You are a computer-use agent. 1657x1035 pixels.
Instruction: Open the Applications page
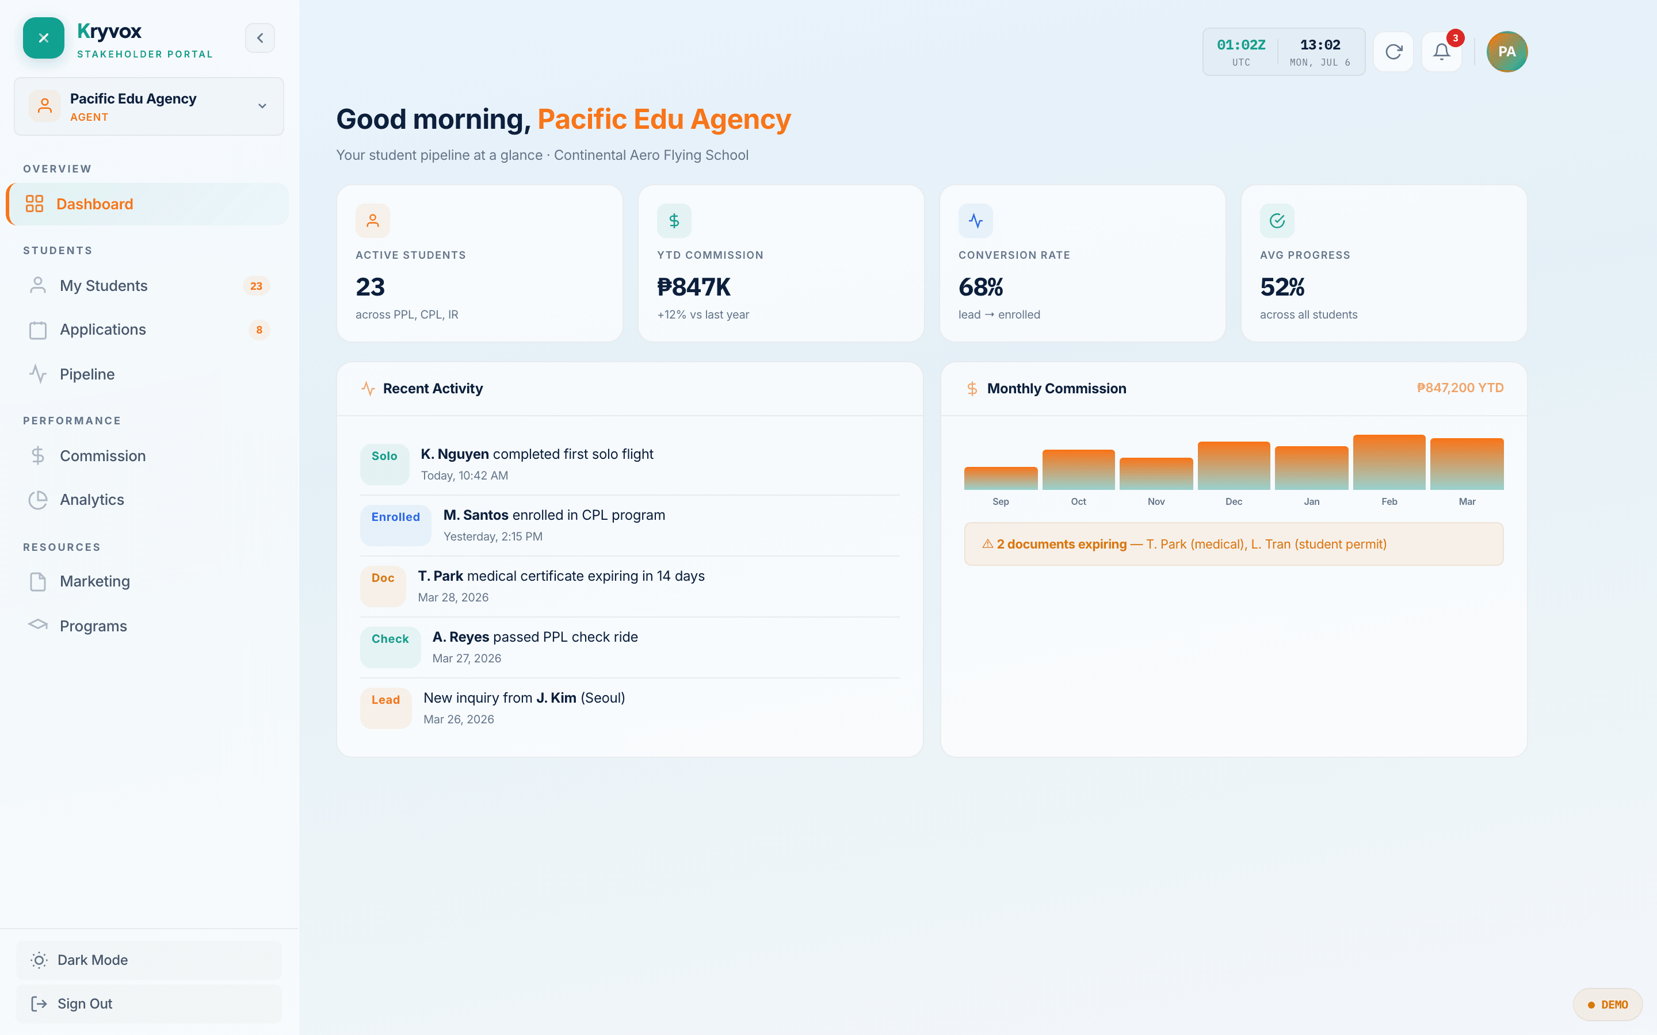(147, 330)
